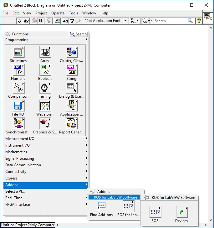Image resolution: width=214 pixels, height=228 pixels.
Task: Click the Step Out button
Action: pyautogui.click(x=79, y=21)
